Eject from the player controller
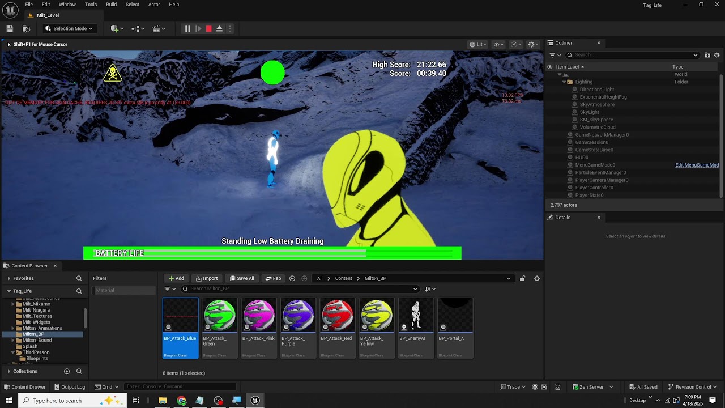The height and width of the screenshot is (408, 725). pyautogui.click(x=219, y=28)
